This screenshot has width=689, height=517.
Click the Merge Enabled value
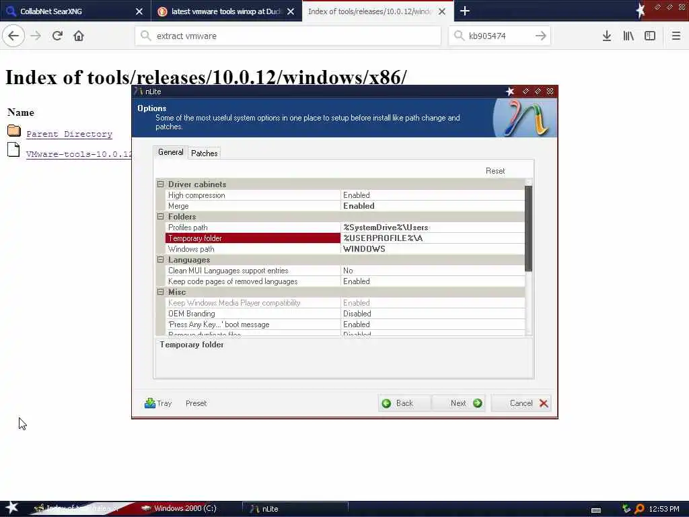433,206
